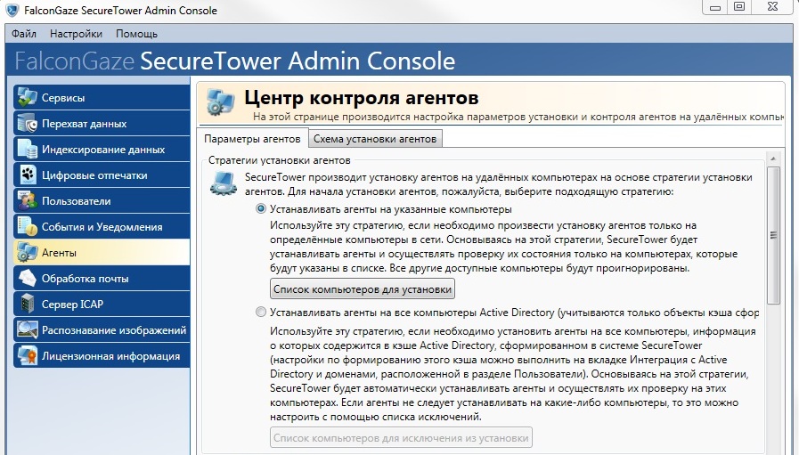Go to Перехват данных section
This screenshot has height=455, width=799.
click(x=102, y=123)
